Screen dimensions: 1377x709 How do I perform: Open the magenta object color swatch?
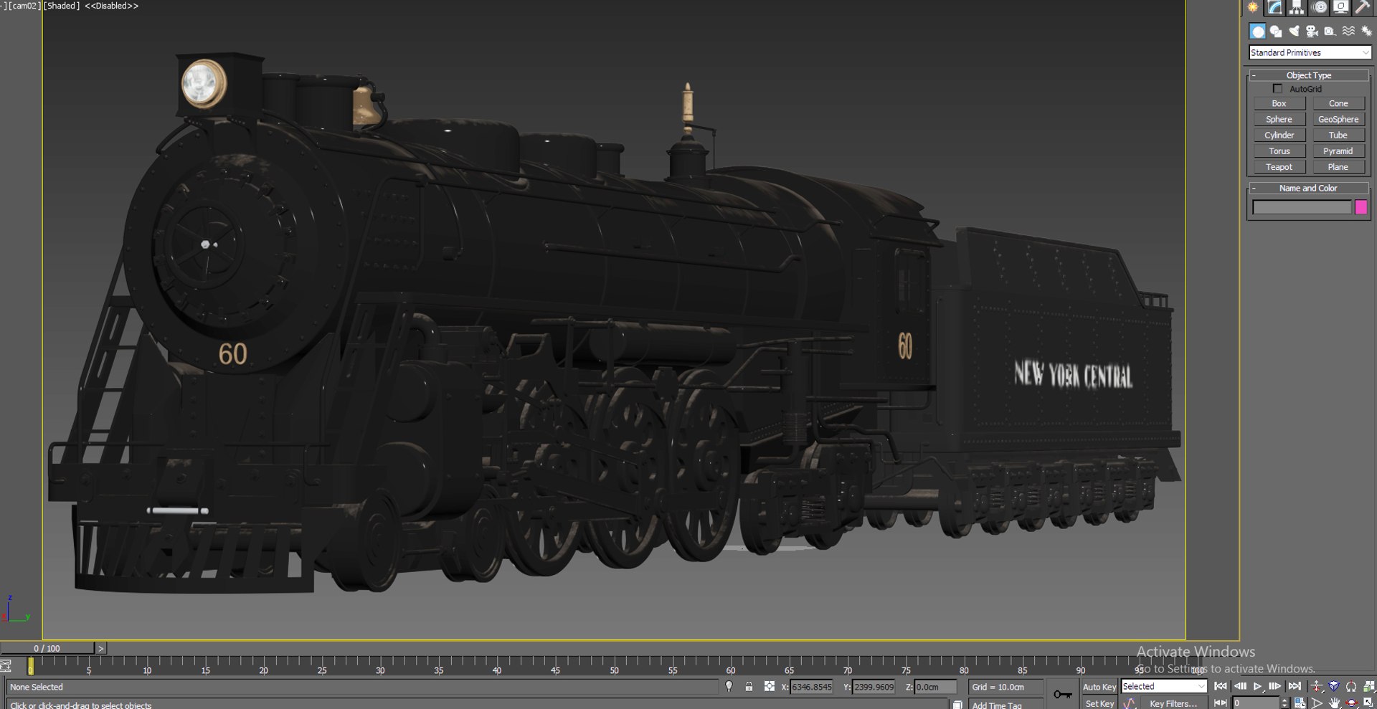coord(1361,207)
